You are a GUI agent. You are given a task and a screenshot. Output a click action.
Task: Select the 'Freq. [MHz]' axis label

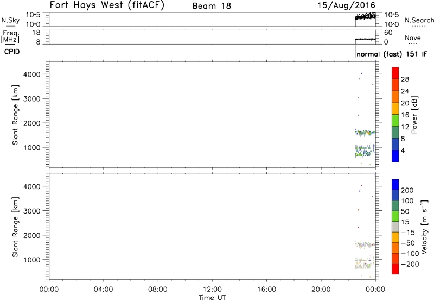(x=10, y=37)
